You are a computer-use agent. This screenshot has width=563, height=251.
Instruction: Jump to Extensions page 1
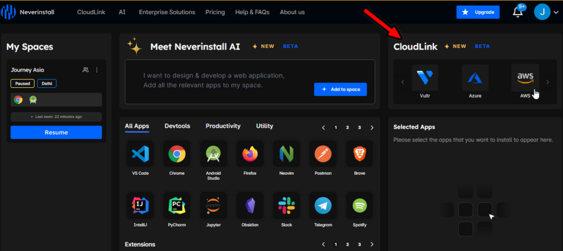point(336,244)
